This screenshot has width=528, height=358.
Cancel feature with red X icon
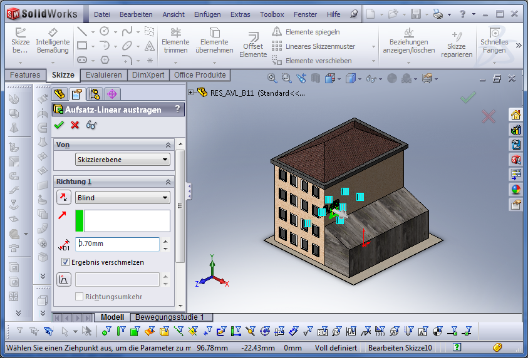click(x=75, y=125)
